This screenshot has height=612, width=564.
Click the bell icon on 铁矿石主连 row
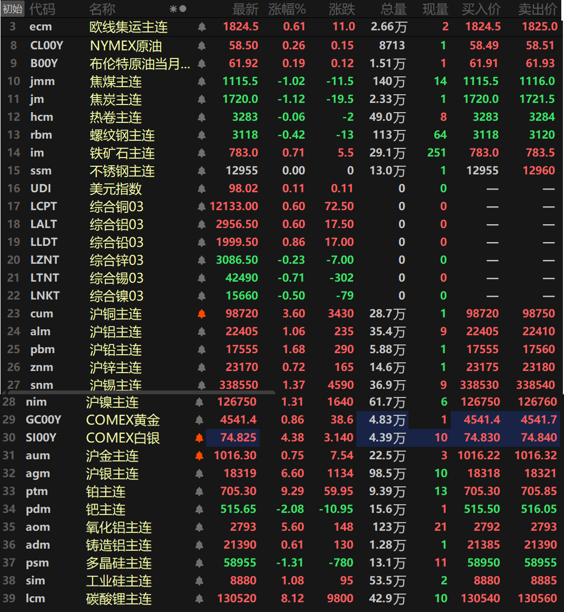pyautogui.click(x=202, y=153)
